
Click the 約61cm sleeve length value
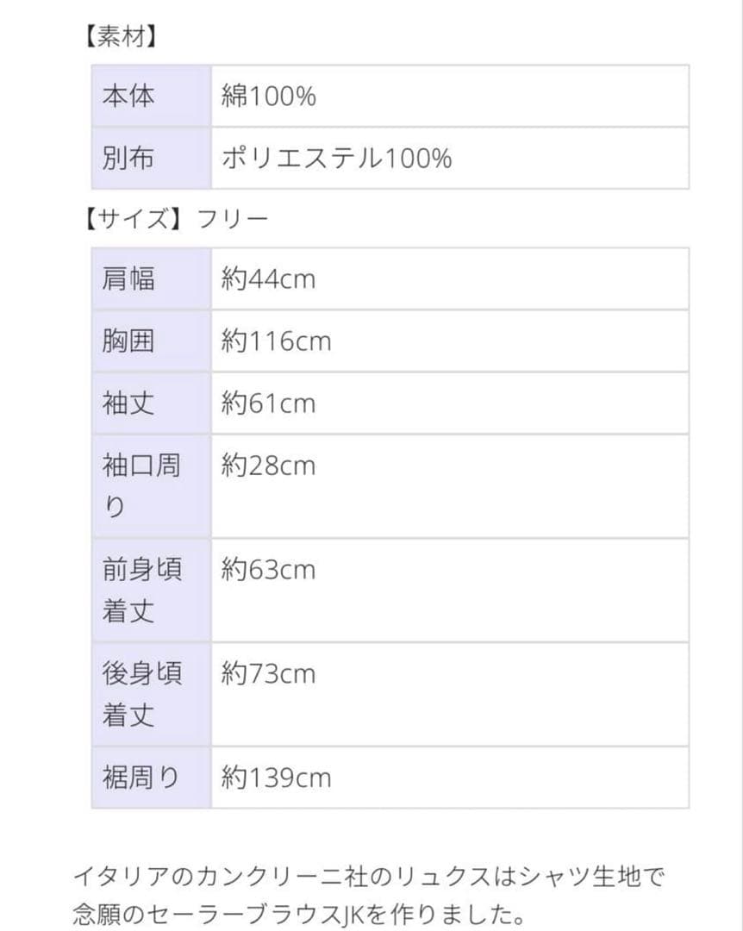coord(268,403)
